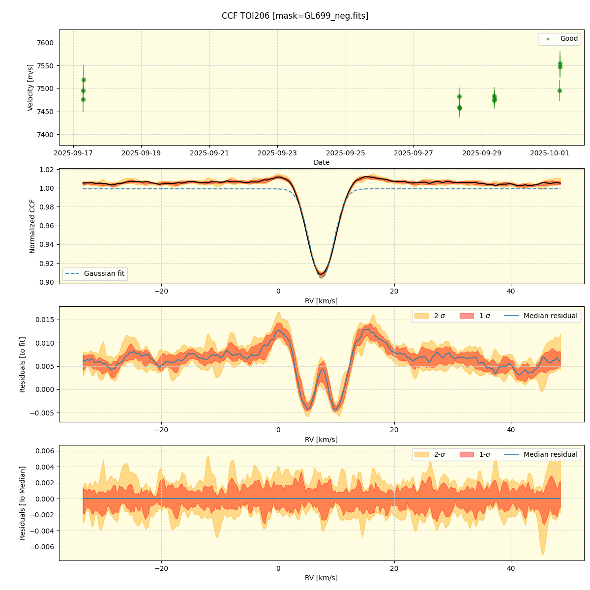The width and height of the screenshot is (590, 590).
Task: Click the plot title 'CCF TOI206'
Action: pyautogui.click(x=295, y=16)
